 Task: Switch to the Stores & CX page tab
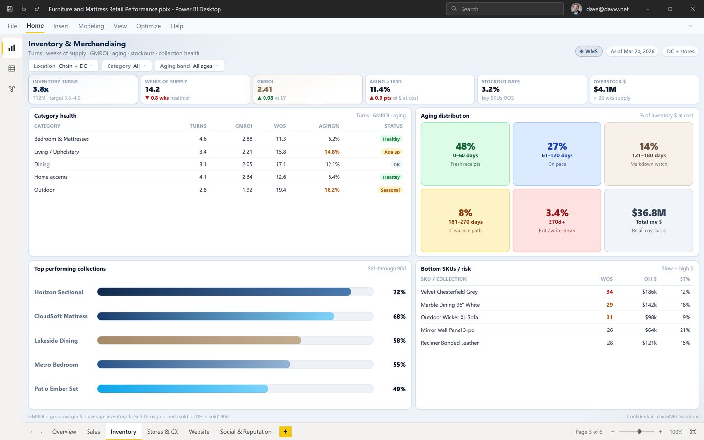pyautogui.click(x=162, y=432)
